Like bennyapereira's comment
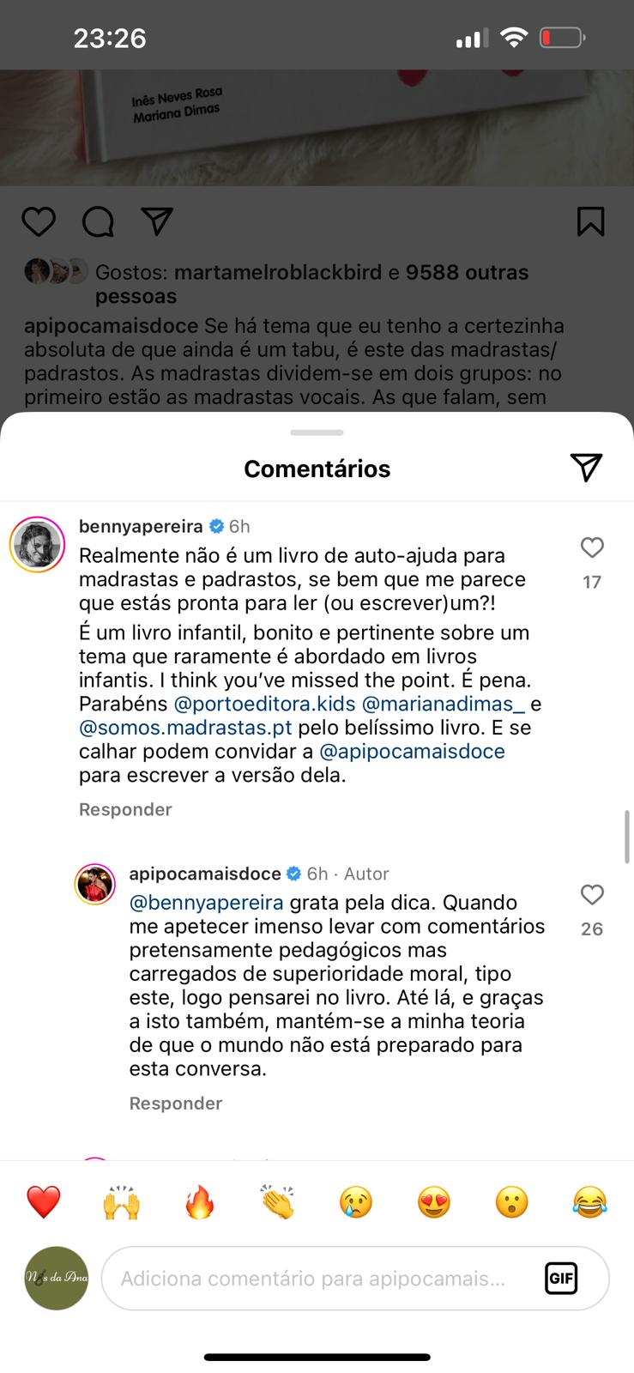The height and width of the screenshot is (1373, 634). (x=592, y=547)
